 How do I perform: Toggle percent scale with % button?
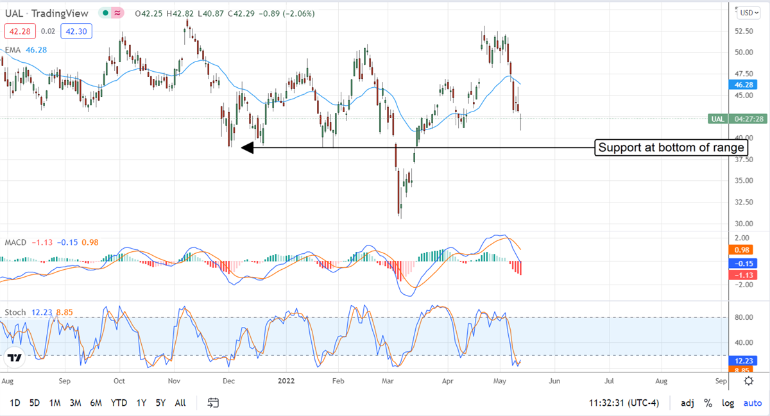click(x=708, y=403)
